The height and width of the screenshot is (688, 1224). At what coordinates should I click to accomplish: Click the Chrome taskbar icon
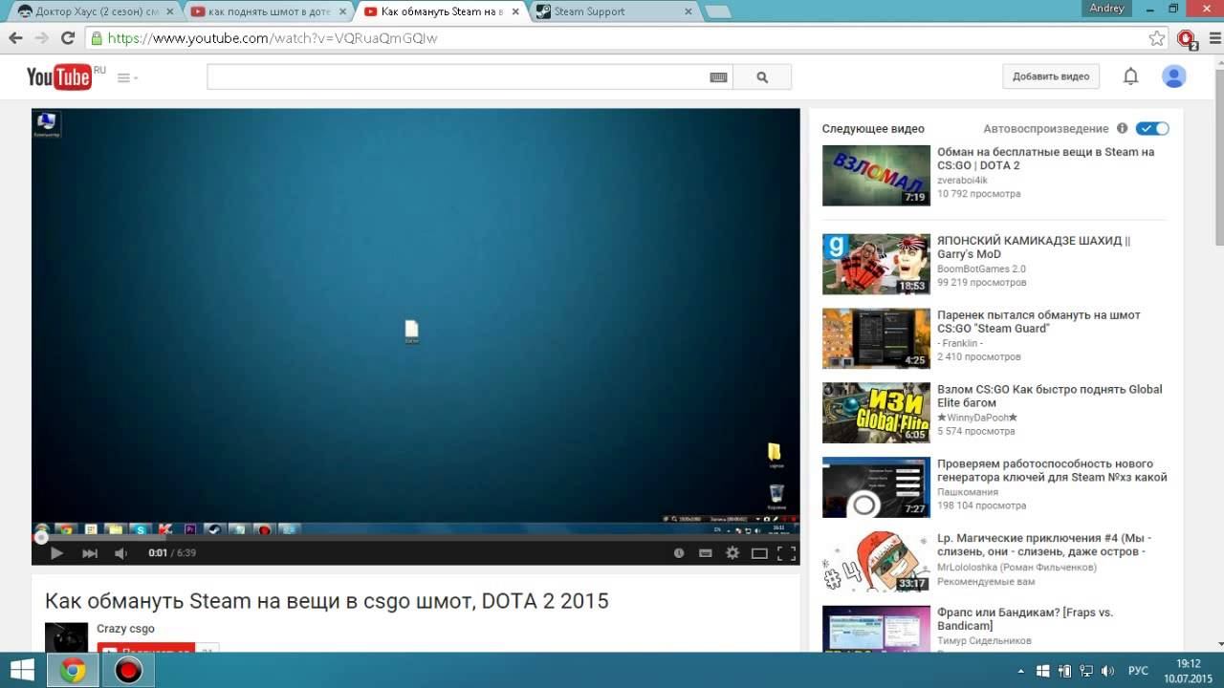[x=73, y=671]
